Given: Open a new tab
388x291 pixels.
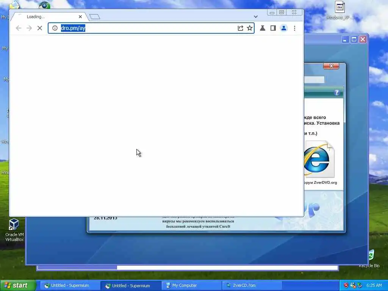Looking at the screenshot, I should pyautogui.click(x=94, y=17).
